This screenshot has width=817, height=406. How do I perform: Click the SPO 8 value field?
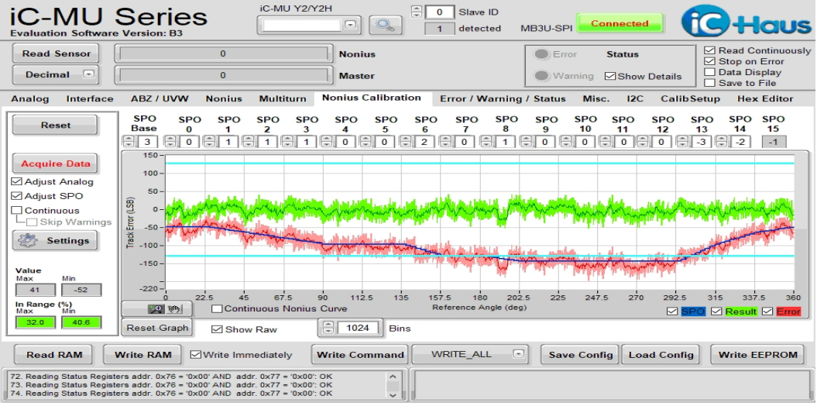(504, 142)
